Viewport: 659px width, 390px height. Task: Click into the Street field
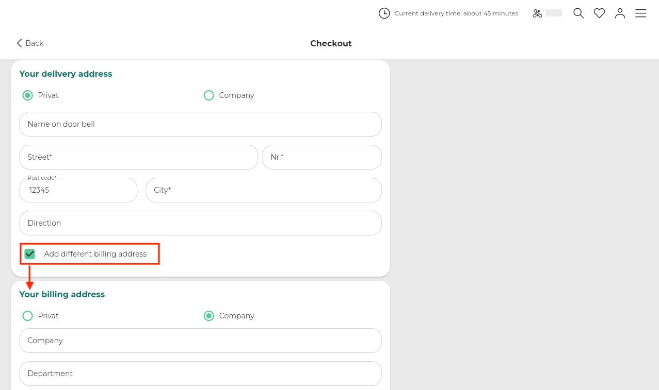[x=138, y=157]
